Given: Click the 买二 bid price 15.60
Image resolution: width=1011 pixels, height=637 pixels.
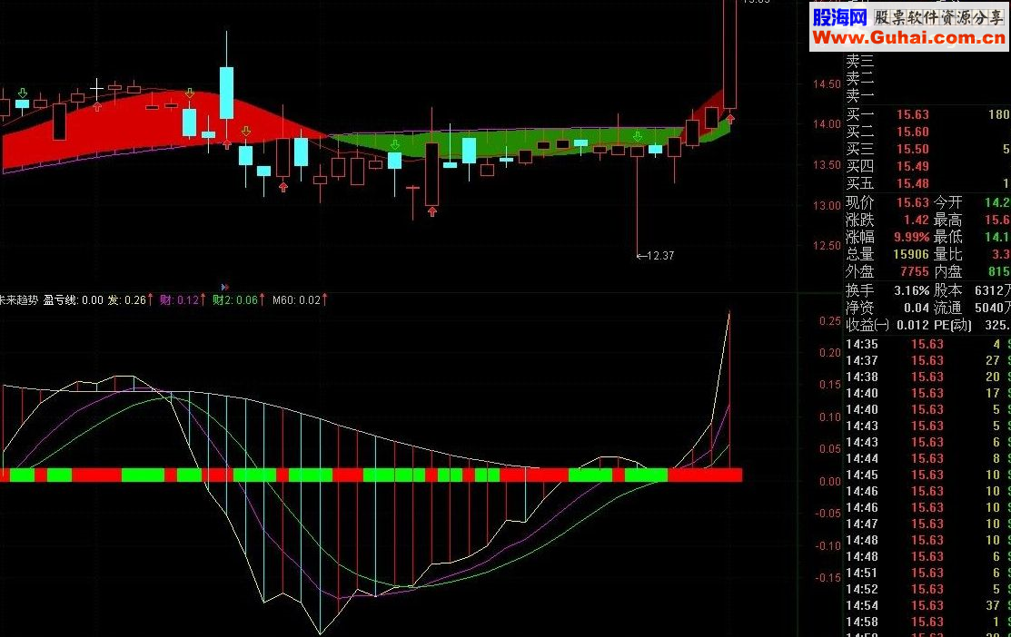Looking at the screenshot, I should point(913,132).
